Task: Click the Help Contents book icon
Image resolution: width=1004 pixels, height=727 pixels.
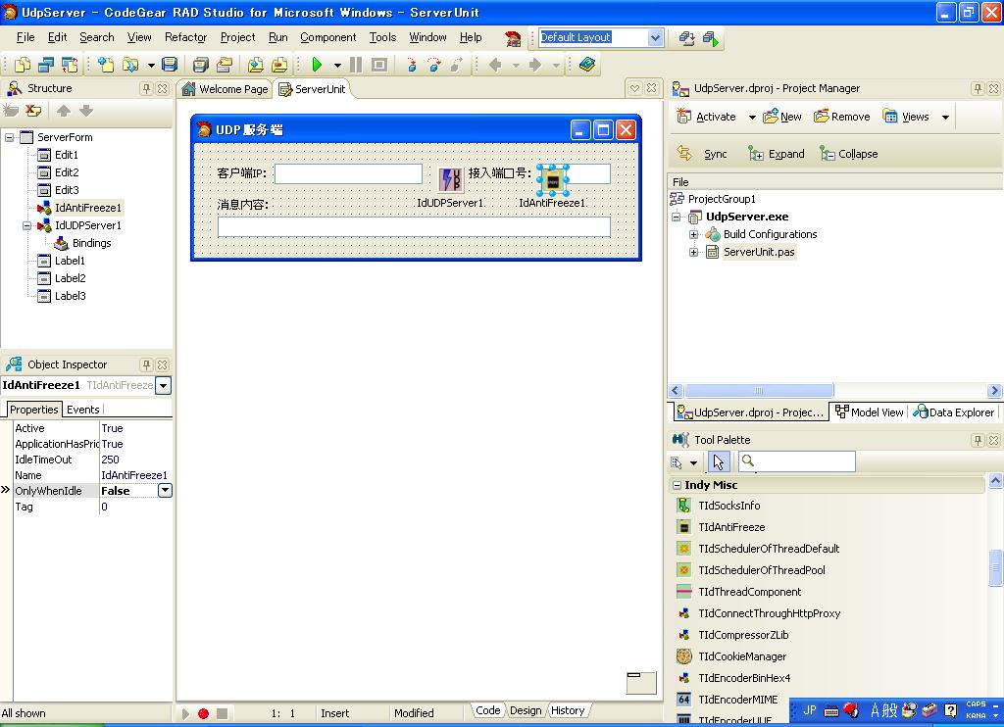Action: point(587,65)
